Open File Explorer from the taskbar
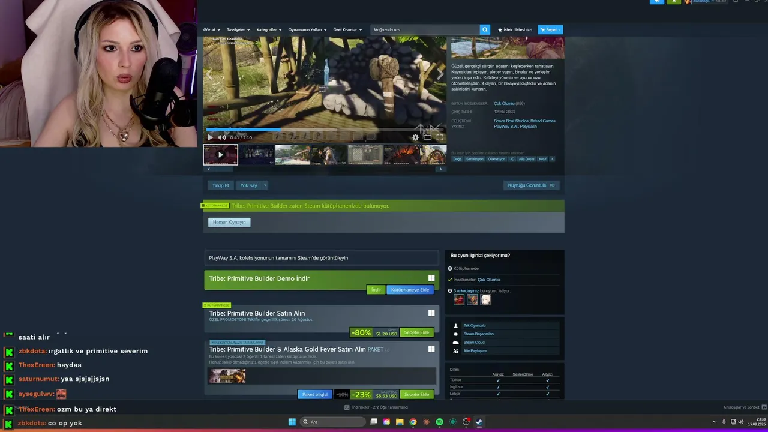 click(x=400, y=422)
